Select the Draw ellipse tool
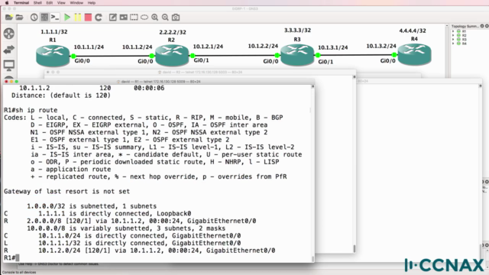The width and height of the screenshot is (489, 275). [144, 17]
